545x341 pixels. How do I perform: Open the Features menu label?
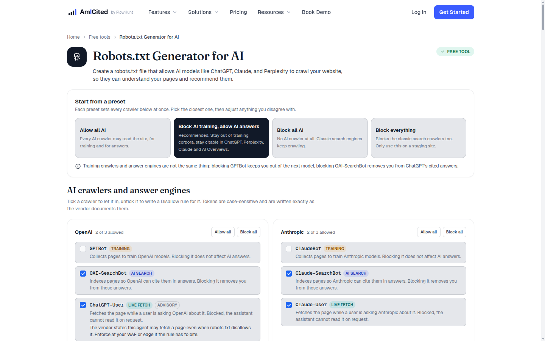click(159, 12)
